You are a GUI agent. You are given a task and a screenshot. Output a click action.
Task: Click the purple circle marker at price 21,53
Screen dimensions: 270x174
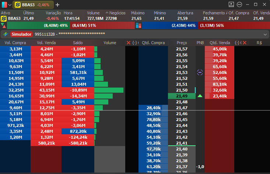[x=200, y=72]
